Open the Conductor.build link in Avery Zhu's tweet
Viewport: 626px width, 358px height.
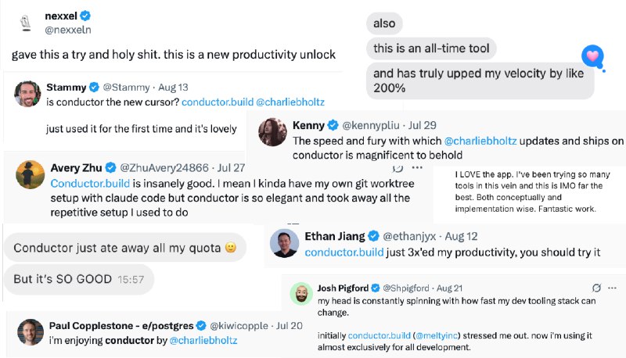[x=84, y=183]
